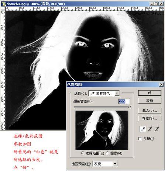Screen dimensions: 165x171
Task: Choose the Add to Sample eyedropper
Action: pyautogui.click(x=150, y=129)
